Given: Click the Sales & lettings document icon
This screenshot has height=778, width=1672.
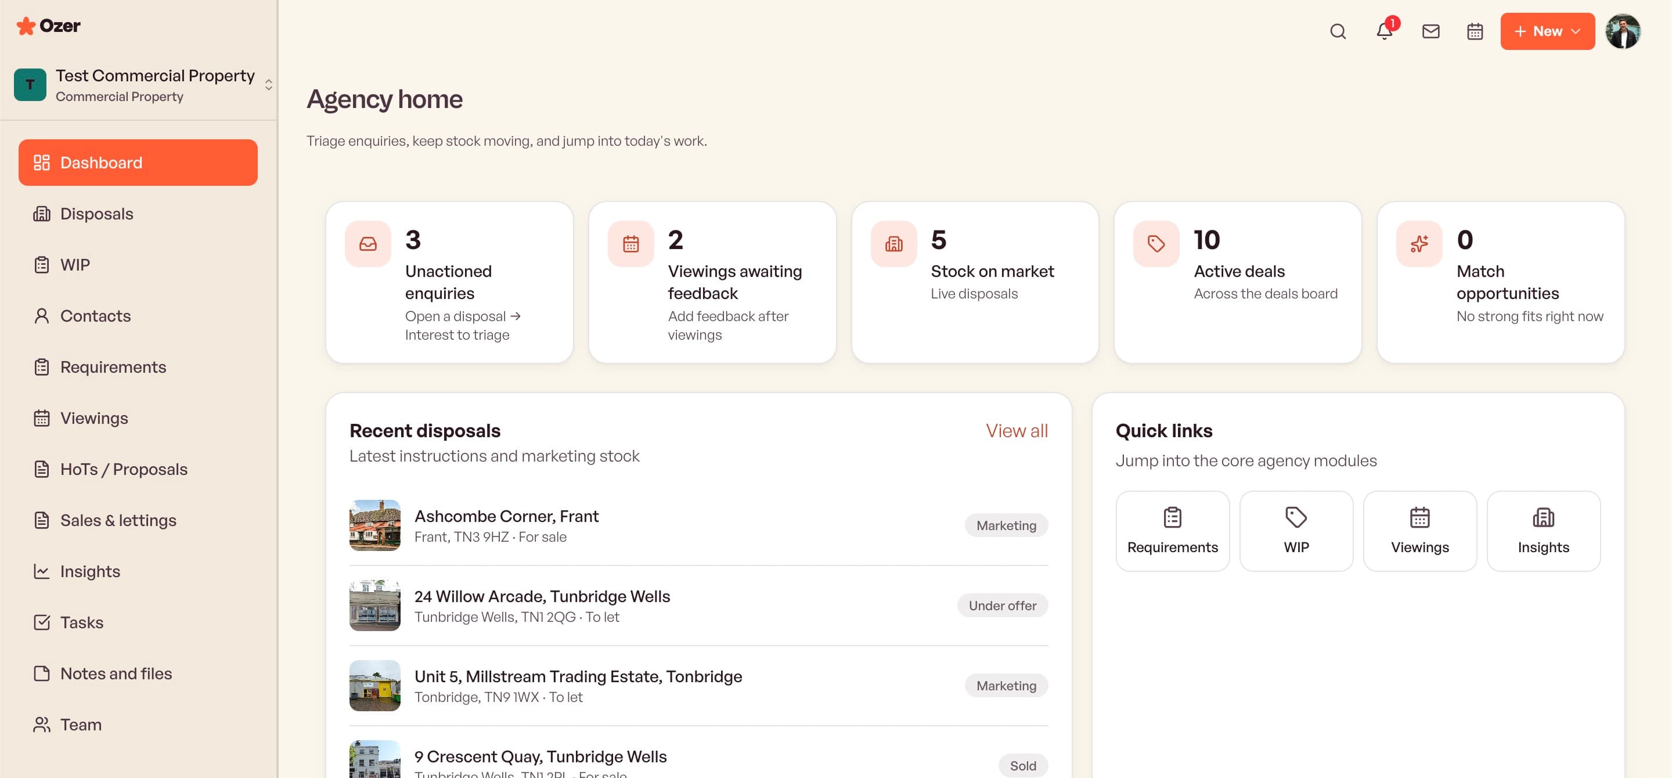Looking at the screenshot, I should [x=42, y=520].
